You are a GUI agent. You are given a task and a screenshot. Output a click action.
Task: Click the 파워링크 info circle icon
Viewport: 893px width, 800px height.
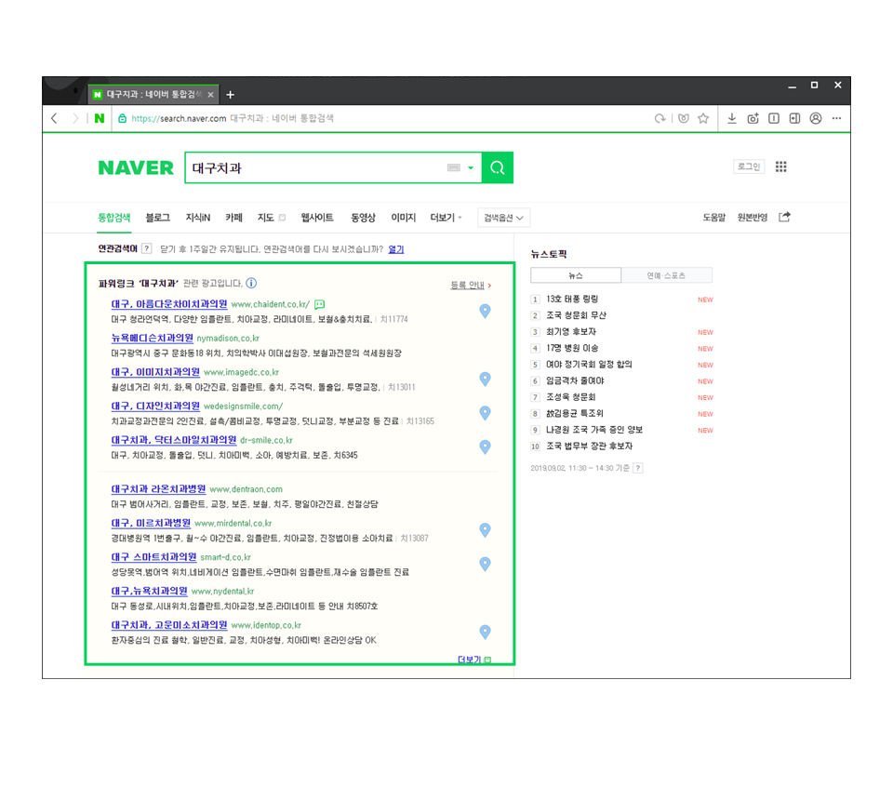(x=251, y=283)
